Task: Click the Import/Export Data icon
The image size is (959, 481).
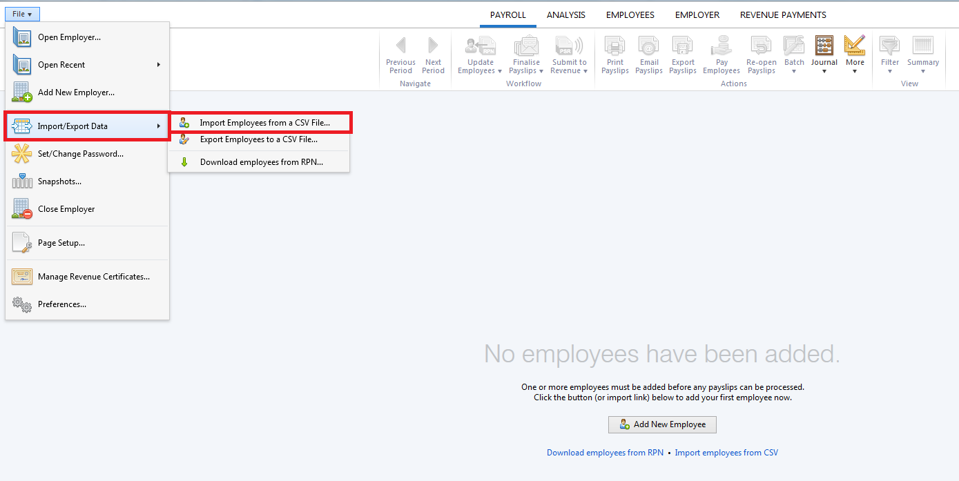Action: (x=22, y=126)
